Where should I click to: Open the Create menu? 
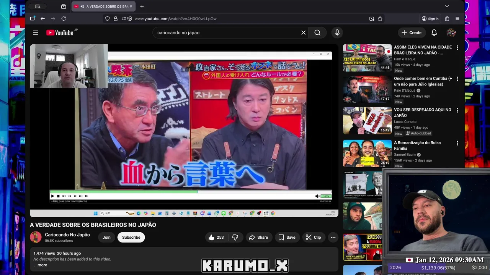(412, 32)
